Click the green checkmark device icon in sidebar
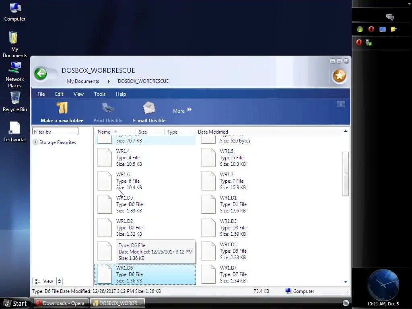The image size is (412, 309). click(x=369, y=43)
